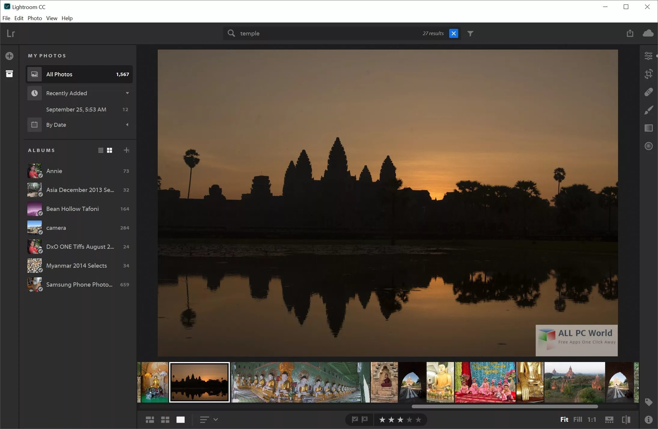
Task: Collapse the Recently Added section
Action: click(x=127, y=93)
